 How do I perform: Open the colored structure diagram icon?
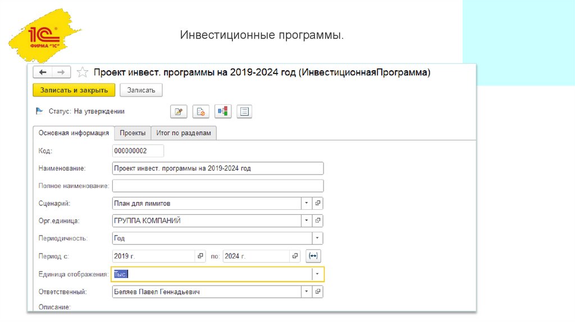[x=222, y=112]
